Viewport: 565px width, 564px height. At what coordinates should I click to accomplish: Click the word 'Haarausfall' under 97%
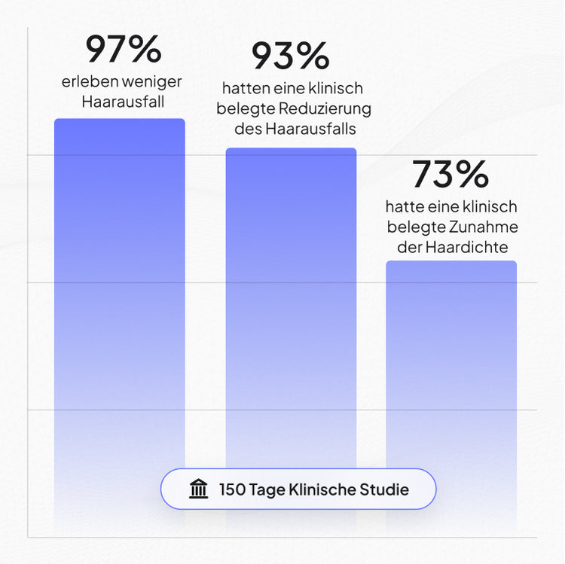pyautogui.click(x=123, y=102)
